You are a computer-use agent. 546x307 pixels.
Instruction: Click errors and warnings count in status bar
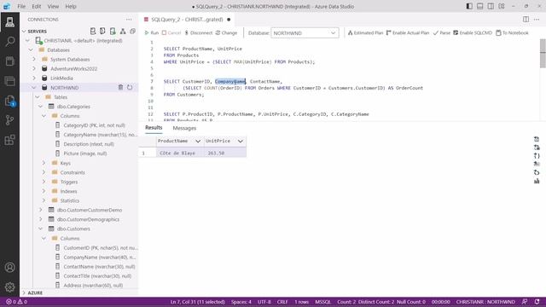[x=17, y=302]
